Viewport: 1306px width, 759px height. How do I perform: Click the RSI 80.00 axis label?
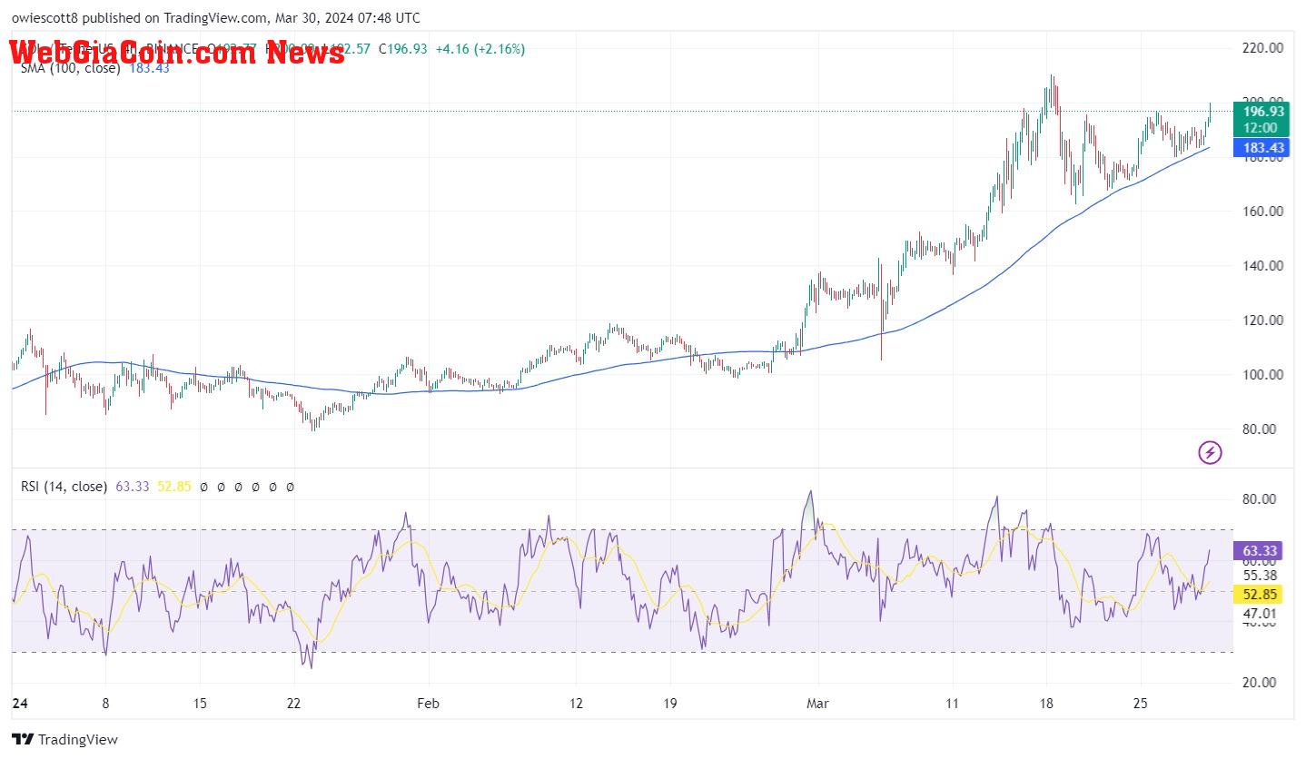(x=1260, y=498)
